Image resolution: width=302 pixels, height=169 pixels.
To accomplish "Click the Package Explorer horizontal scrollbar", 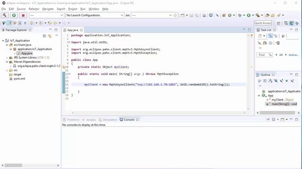I will click(x=30, y=165).
